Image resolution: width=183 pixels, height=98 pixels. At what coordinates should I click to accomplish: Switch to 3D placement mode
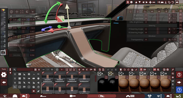(x=155, y=70)
